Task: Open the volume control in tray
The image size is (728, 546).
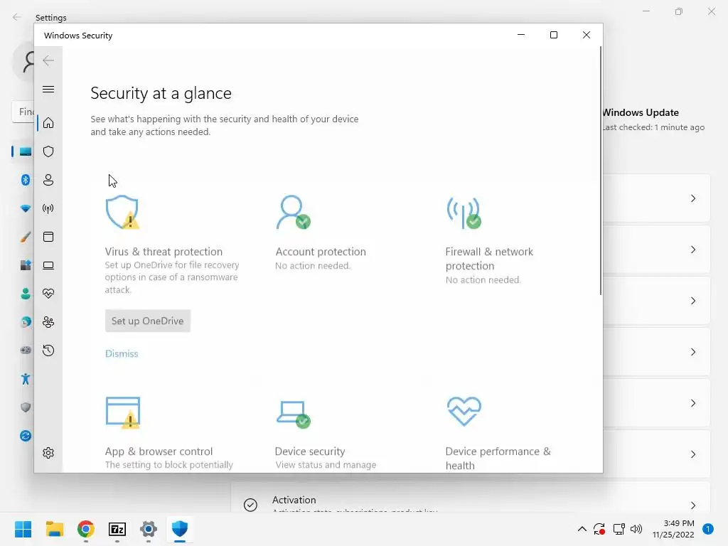Action: (636, 529)
